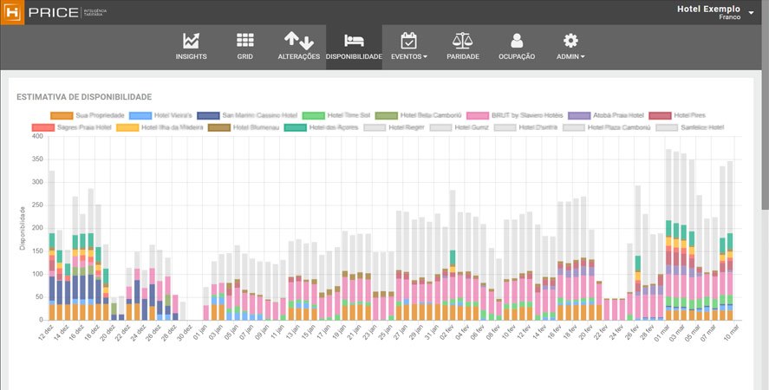Expand the Admin dropdown caret
769x390 pixels.
[583, 57]
